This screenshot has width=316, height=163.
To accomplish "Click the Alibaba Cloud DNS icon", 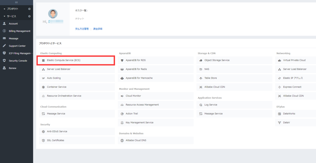I will (122, 141).
